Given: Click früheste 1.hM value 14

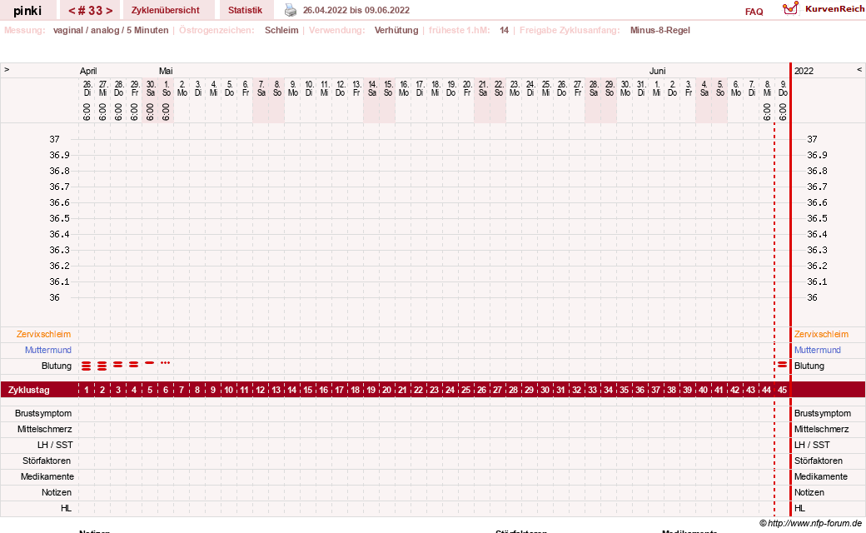Looking at the screenshot, I should [x=505, y=30].
